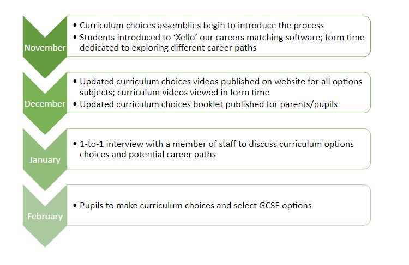The height and width of the screenshot is (265, 409).
Task: Click bullet dot before 'Curriculum choices assemblies'
Action: click(75, 26)
